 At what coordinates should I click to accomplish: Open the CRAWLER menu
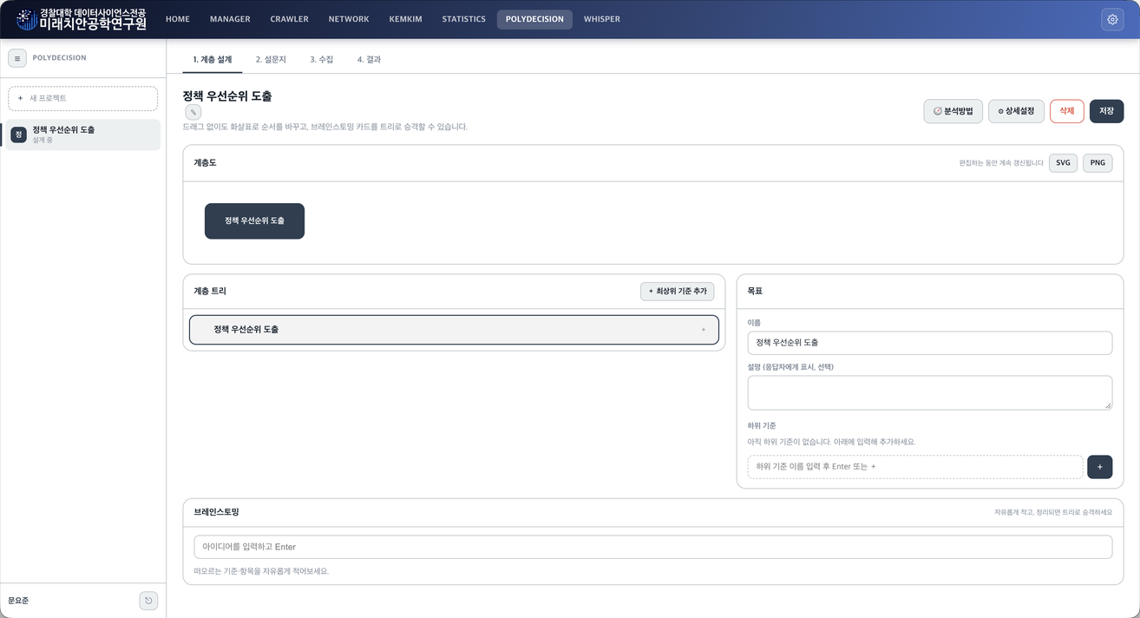coord(289,19)
